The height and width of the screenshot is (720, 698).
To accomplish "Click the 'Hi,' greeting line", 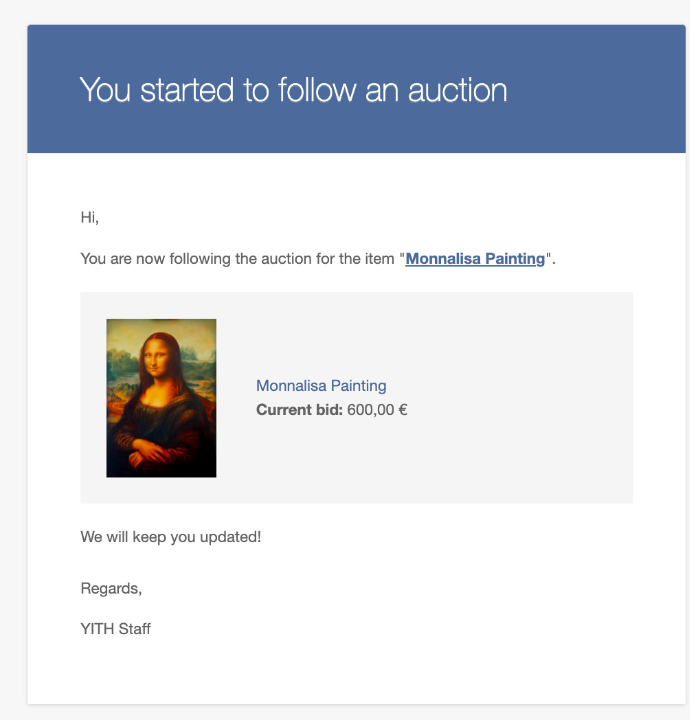I will tap(89, 216).
